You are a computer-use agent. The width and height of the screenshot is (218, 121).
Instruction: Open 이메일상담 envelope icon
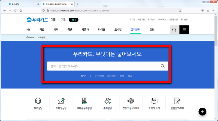click(x=61, y=101)
